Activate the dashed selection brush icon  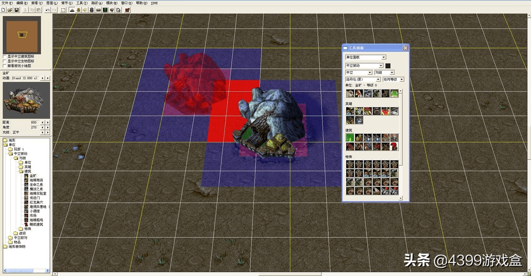tap(63, 10)
